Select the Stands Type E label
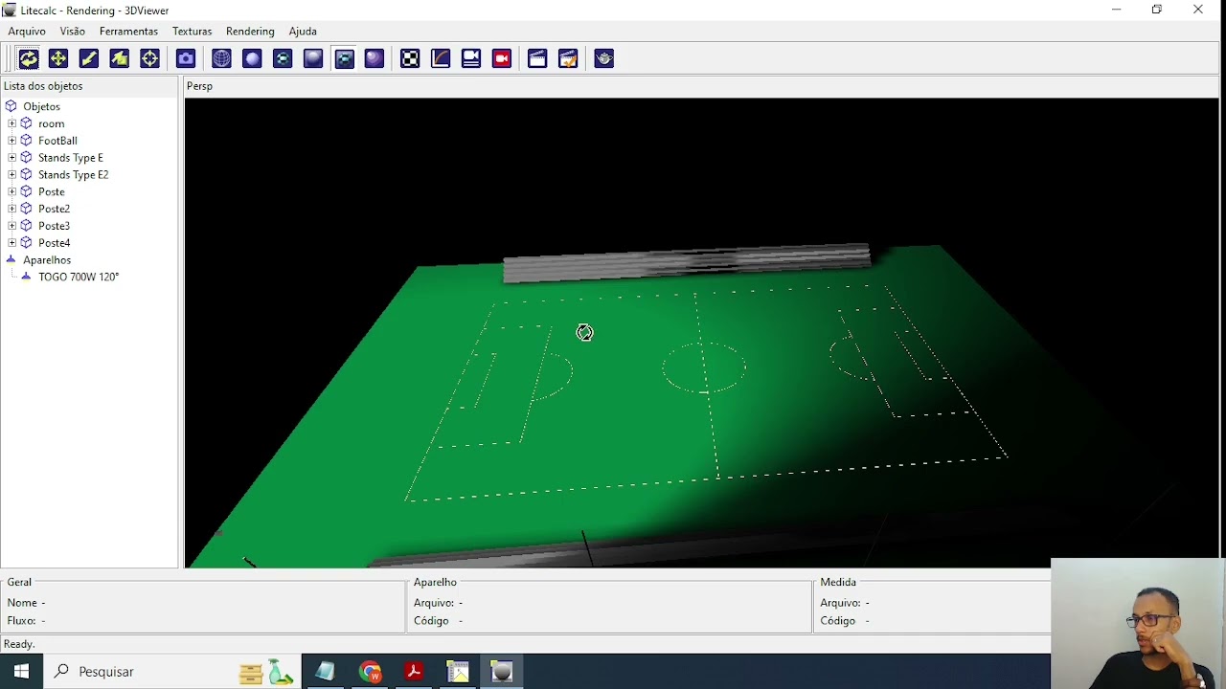Viewport: 1226px width, 689px height. [x=71, y=158]
